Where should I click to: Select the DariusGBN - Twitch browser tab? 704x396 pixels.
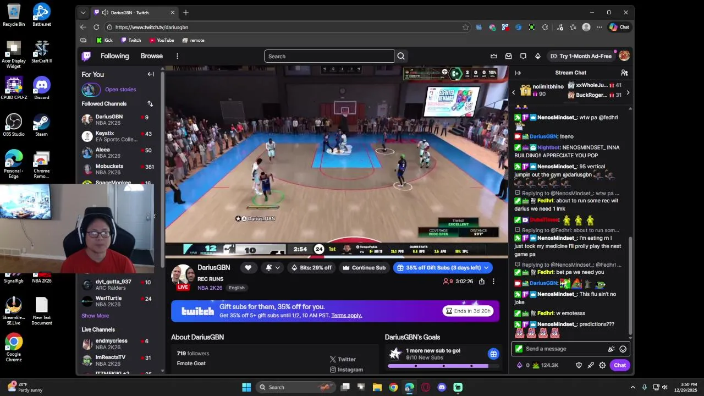135,13
